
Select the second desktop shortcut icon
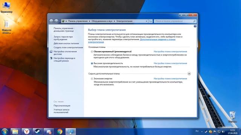pyautogui.click(x=6, y=27)
